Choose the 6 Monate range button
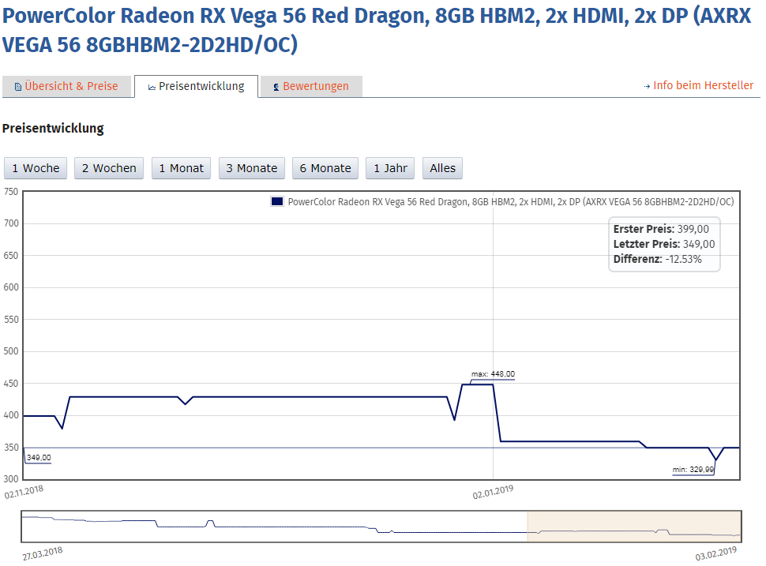 pyautogui.click(x=325, y=168)
